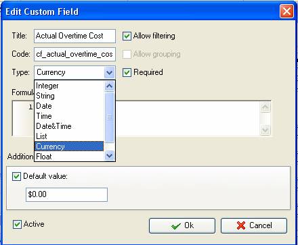The height and width of the screenshot is (245, 298).
Task: Disable the Active checkbox
Action: [x=17, y=224]
